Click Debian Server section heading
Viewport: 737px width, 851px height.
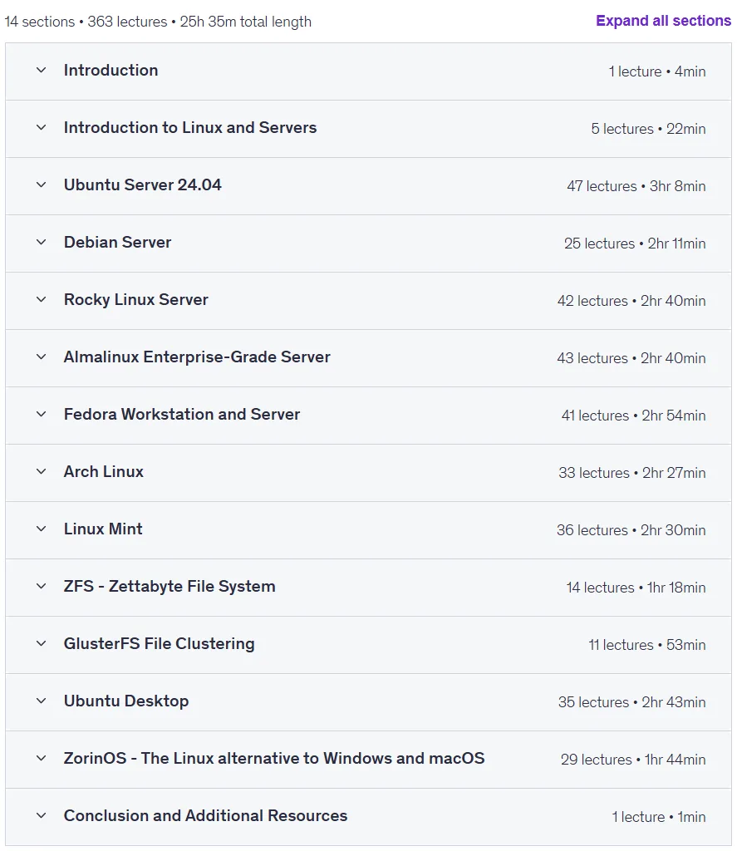[117, 242]
